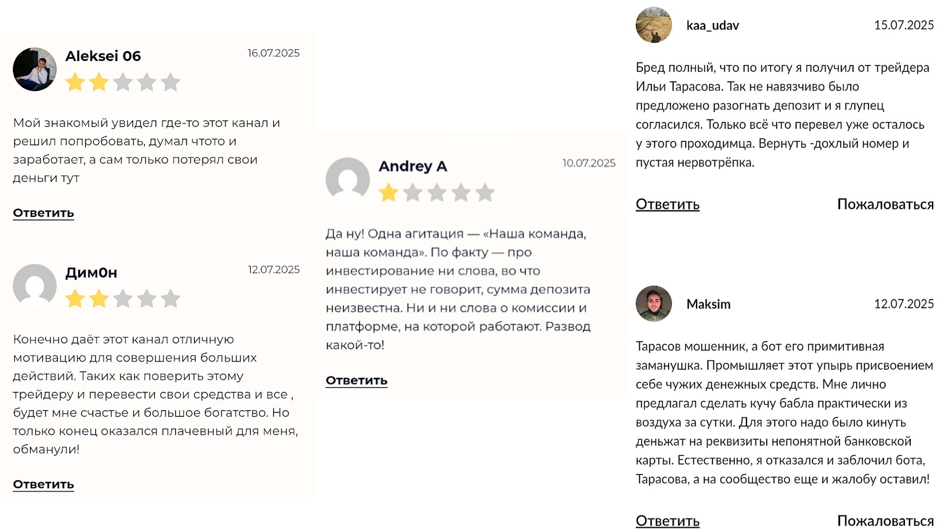Click Aleksei 06's profile avatar
This screenshot has height=529, width=942.
[x=35, y=69]
